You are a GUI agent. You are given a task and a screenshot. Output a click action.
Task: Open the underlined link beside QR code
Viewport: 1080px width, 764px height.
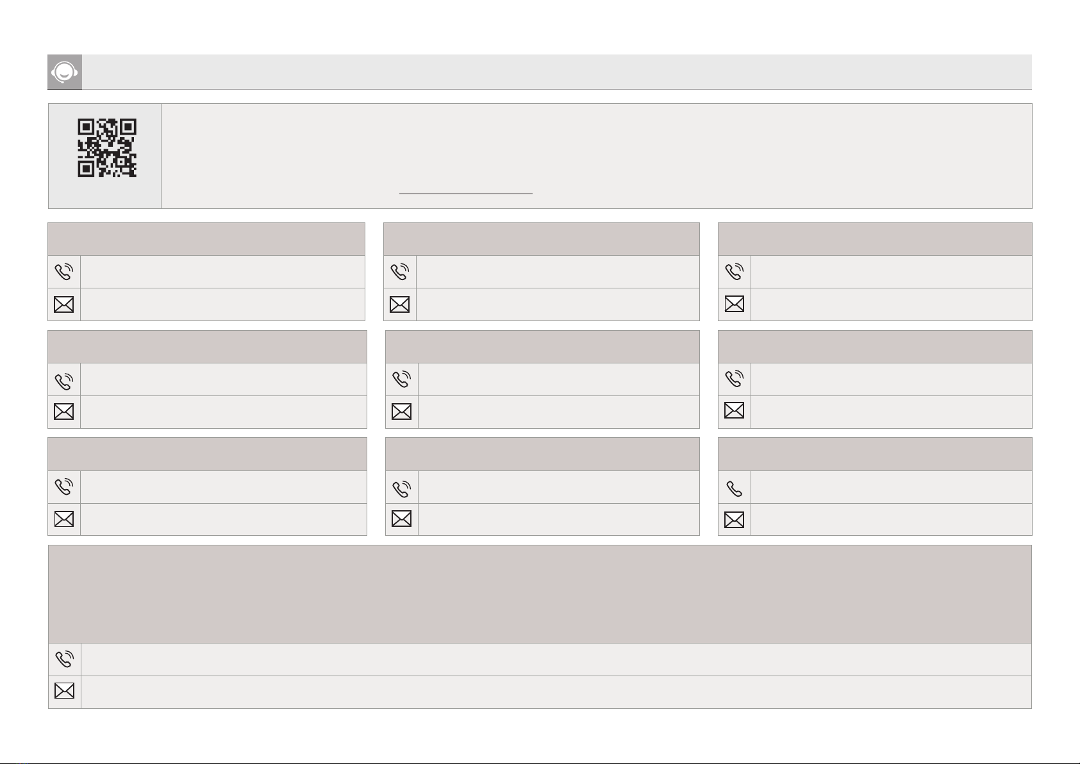click(466, 192)
